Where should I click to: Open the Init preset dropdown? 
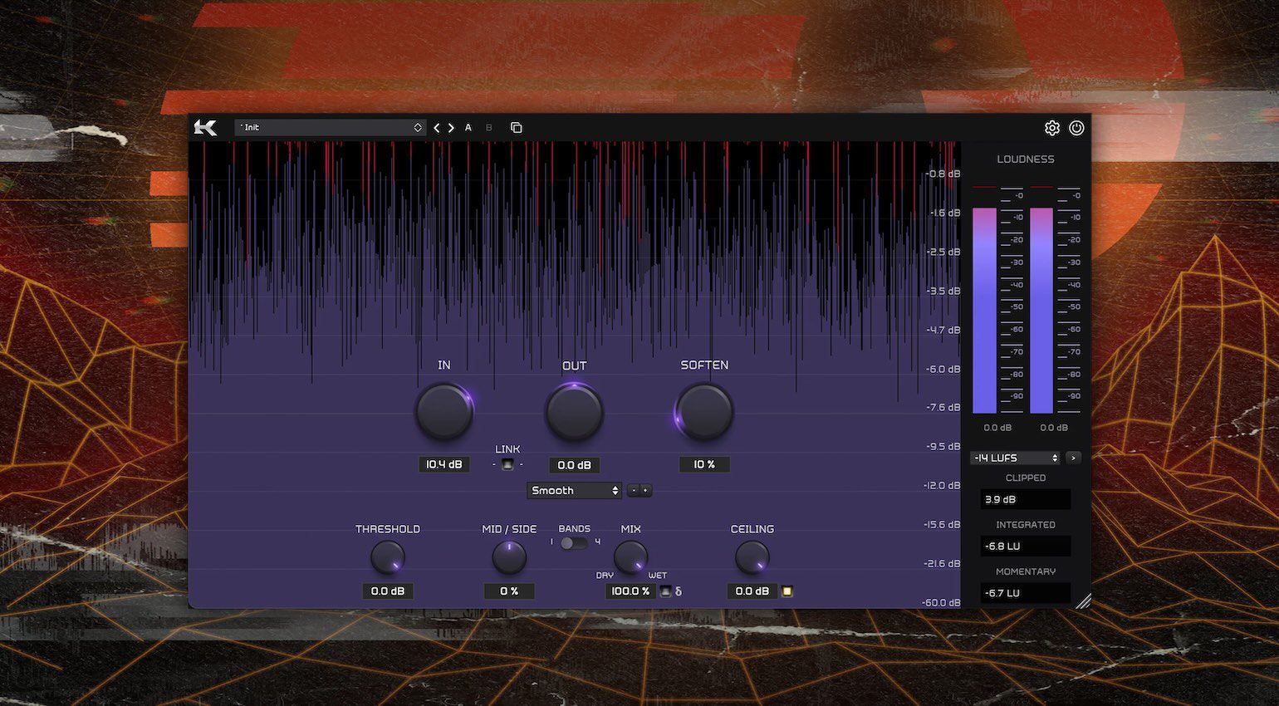point(331,128)
